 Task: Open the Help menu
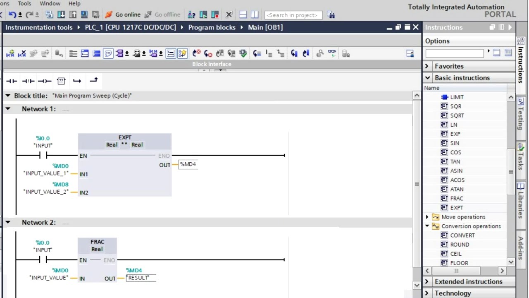pyautogui.click(x=74, y=3)
